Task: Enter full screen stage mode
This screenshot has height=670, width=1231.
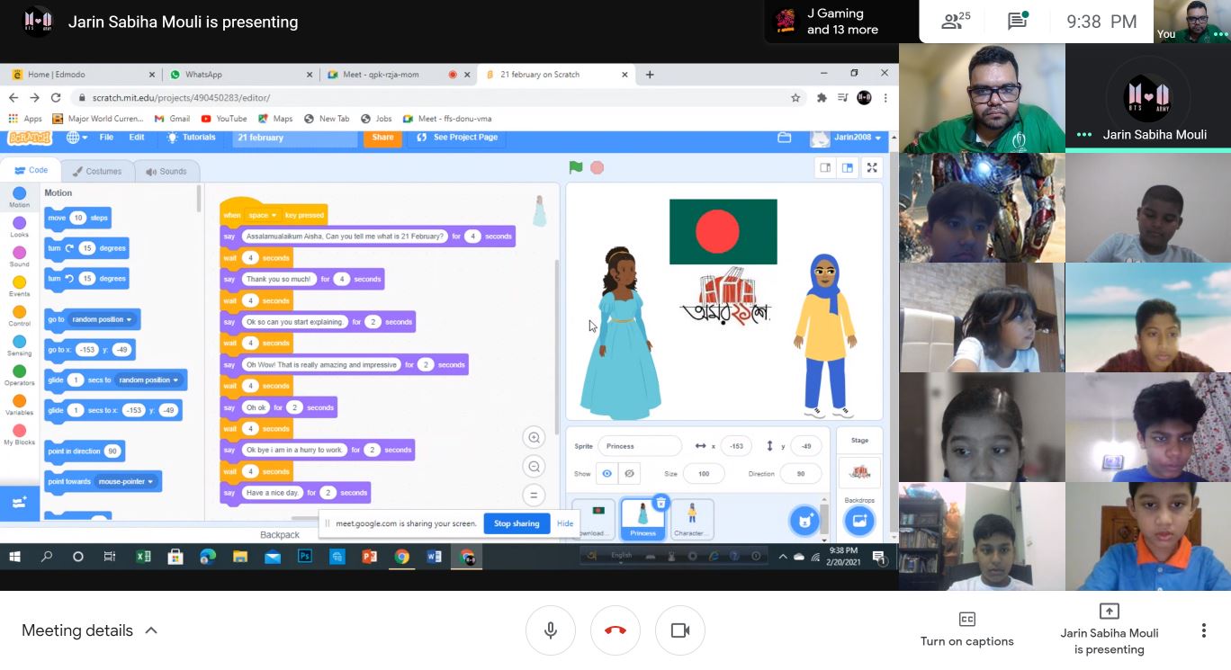Action: pyautogui.click(x=871, y=167)
